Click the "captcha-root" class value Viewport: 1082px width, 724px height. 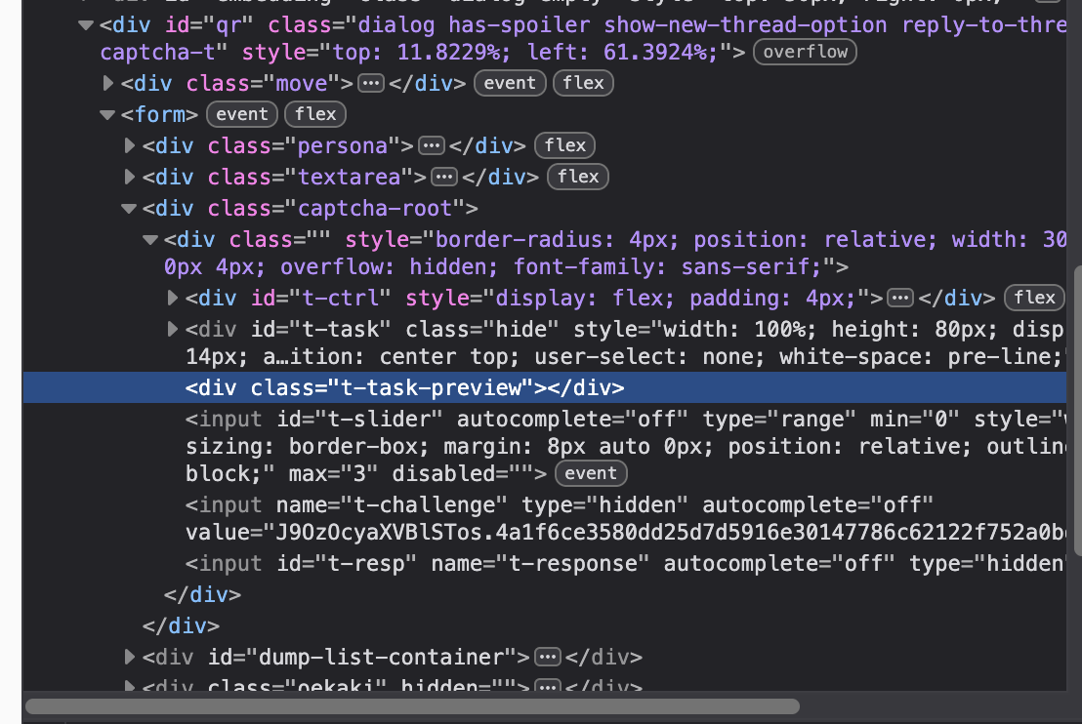point(375,208)
